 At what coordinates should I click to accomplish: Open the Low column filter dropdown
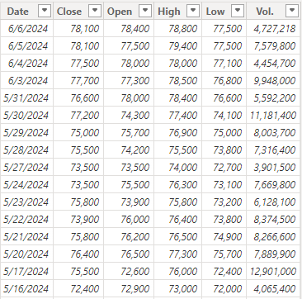coord(238,11)
